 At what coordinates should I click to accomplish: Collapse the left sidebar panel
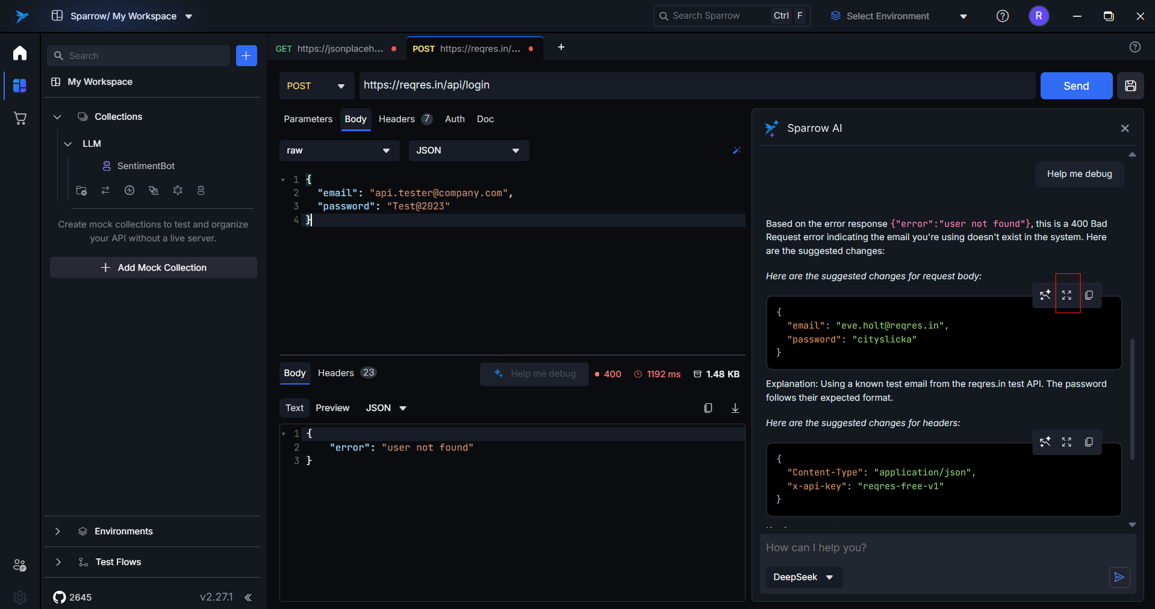248,598
